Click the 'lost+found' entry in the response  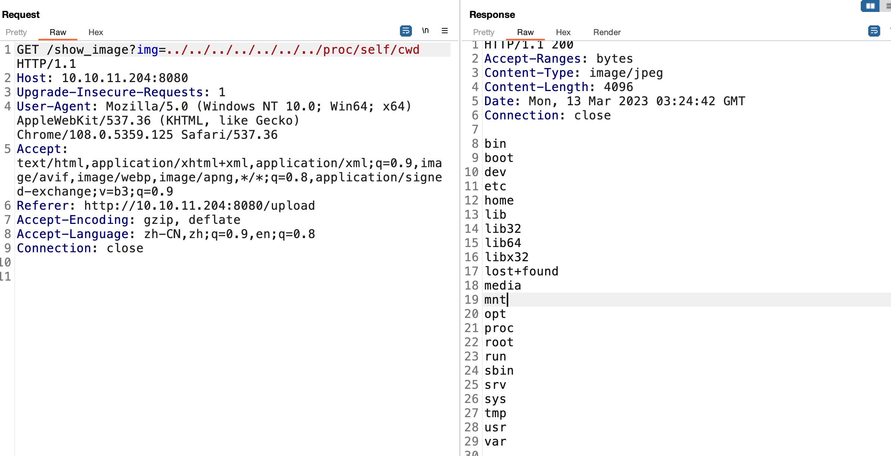(521, 271)
